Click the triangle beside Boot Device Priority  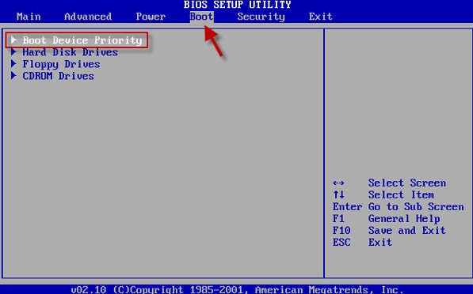(13, 40)
